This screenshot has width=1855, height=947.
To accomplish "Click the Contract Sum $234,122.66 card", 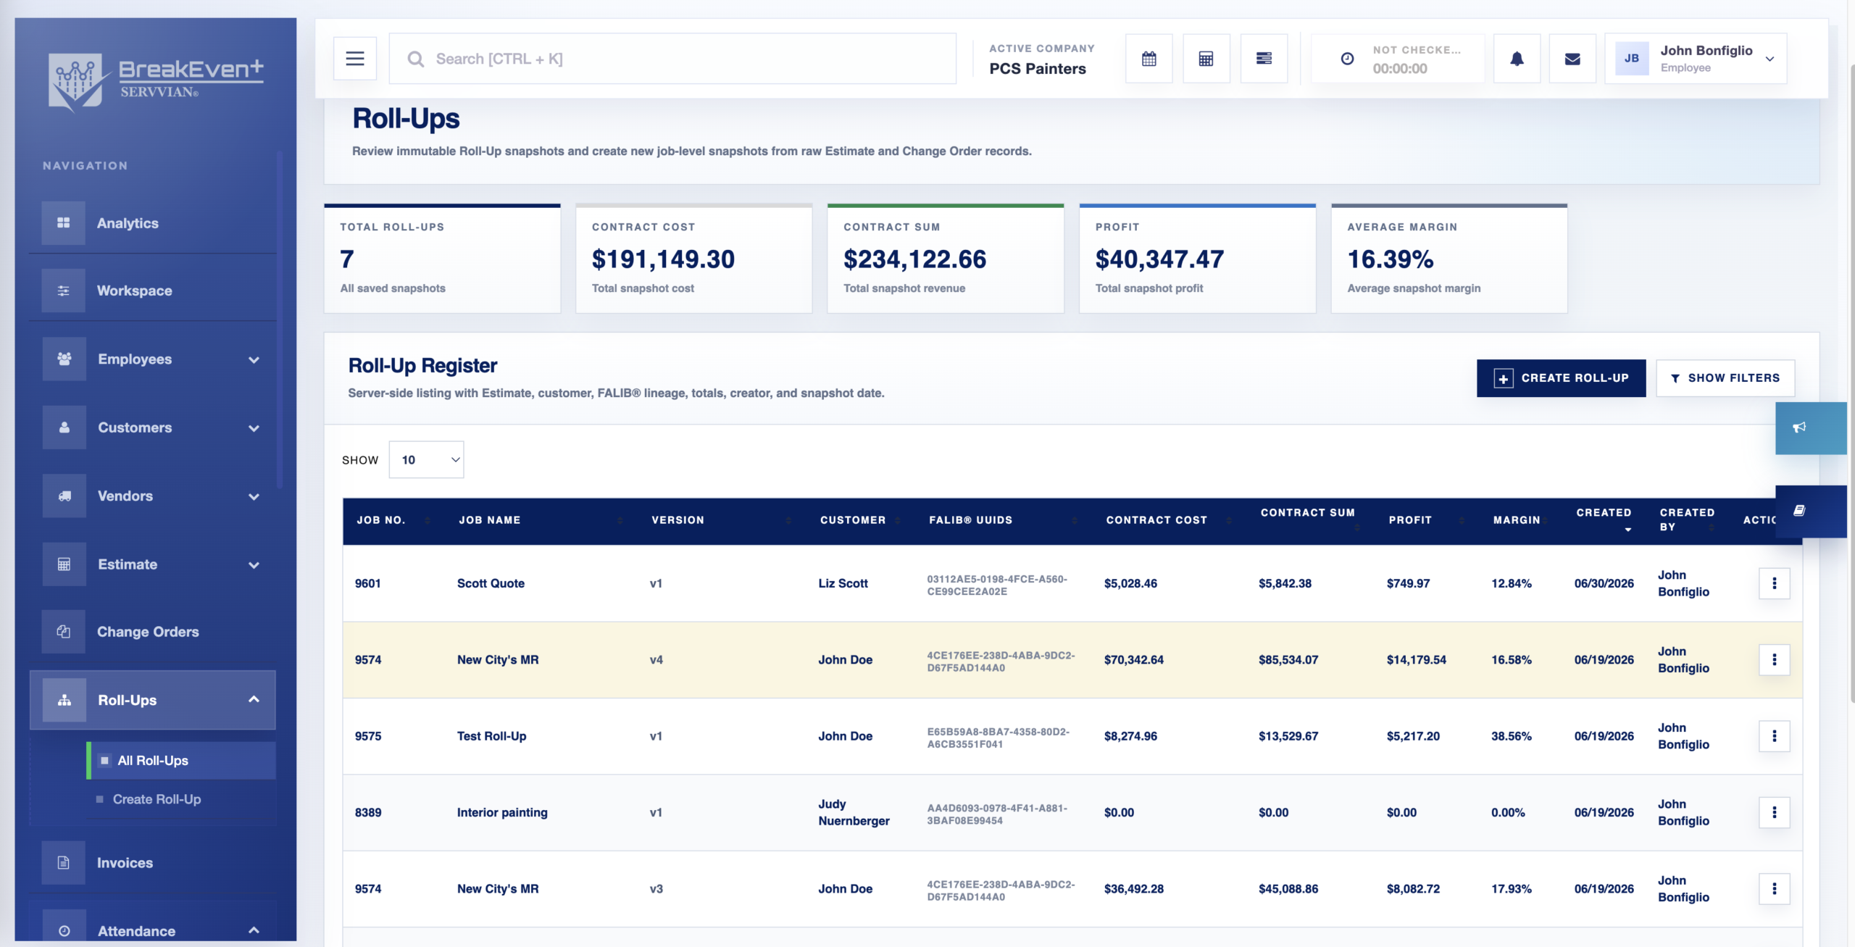I will click(x=945, y=259).
